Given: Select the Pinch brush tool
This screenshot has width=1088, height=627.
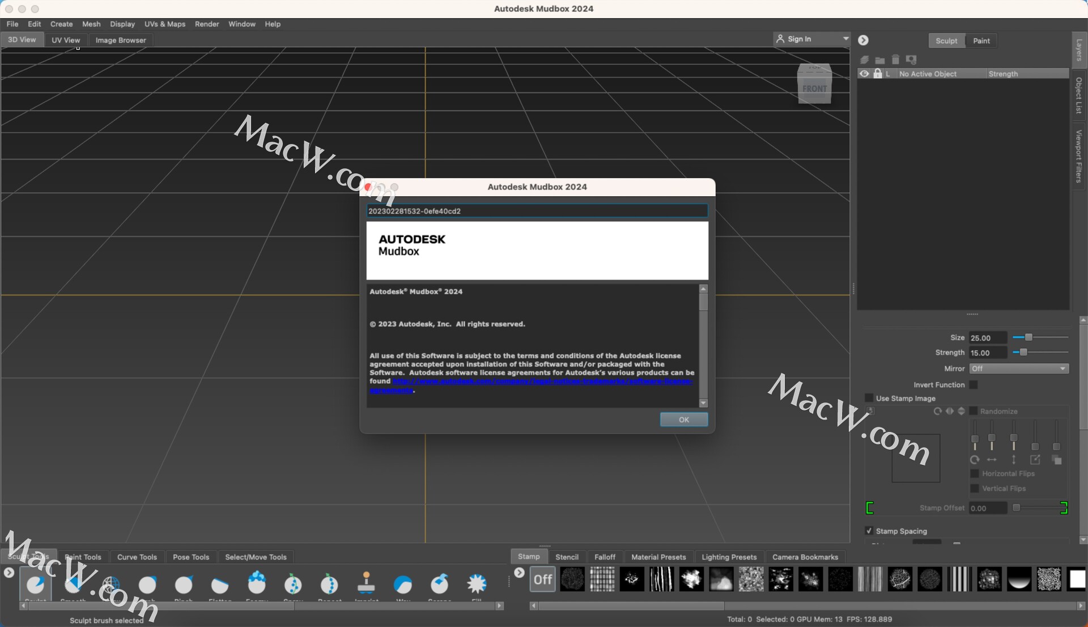Looking at the screenshot, I should (x=184, y=584).
